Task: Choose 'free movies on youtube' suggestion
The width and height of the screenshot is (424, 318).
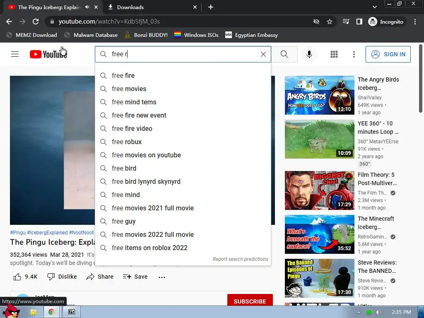Action: (x=183, y=155)
